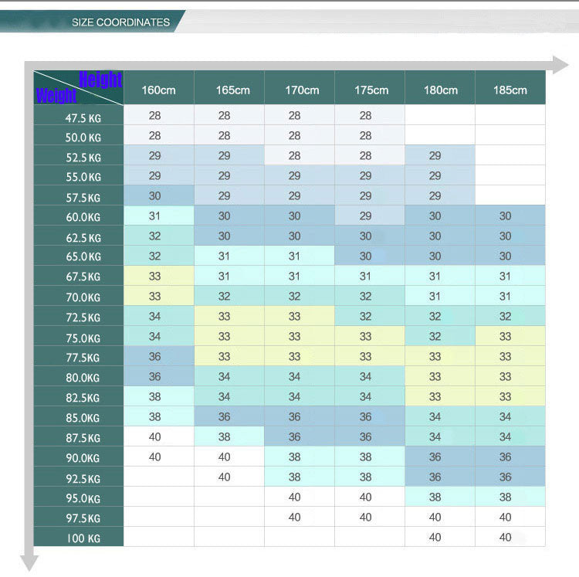Pick the 180cm height header

(x=440, y=90)
